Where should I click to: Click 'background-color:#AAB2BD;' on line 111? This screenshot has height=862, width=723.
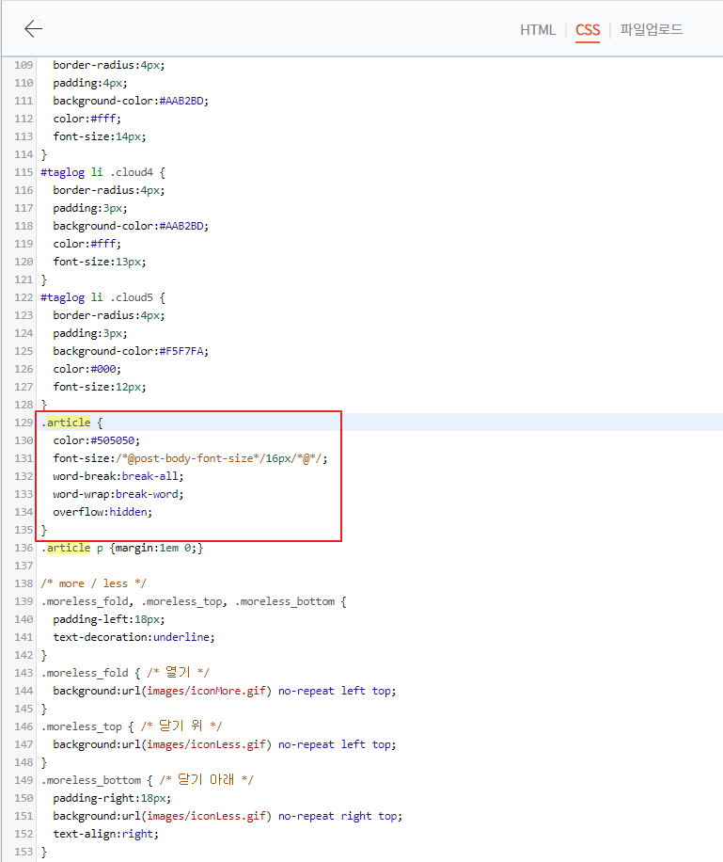pyautogui.click(x=131, y=101)
